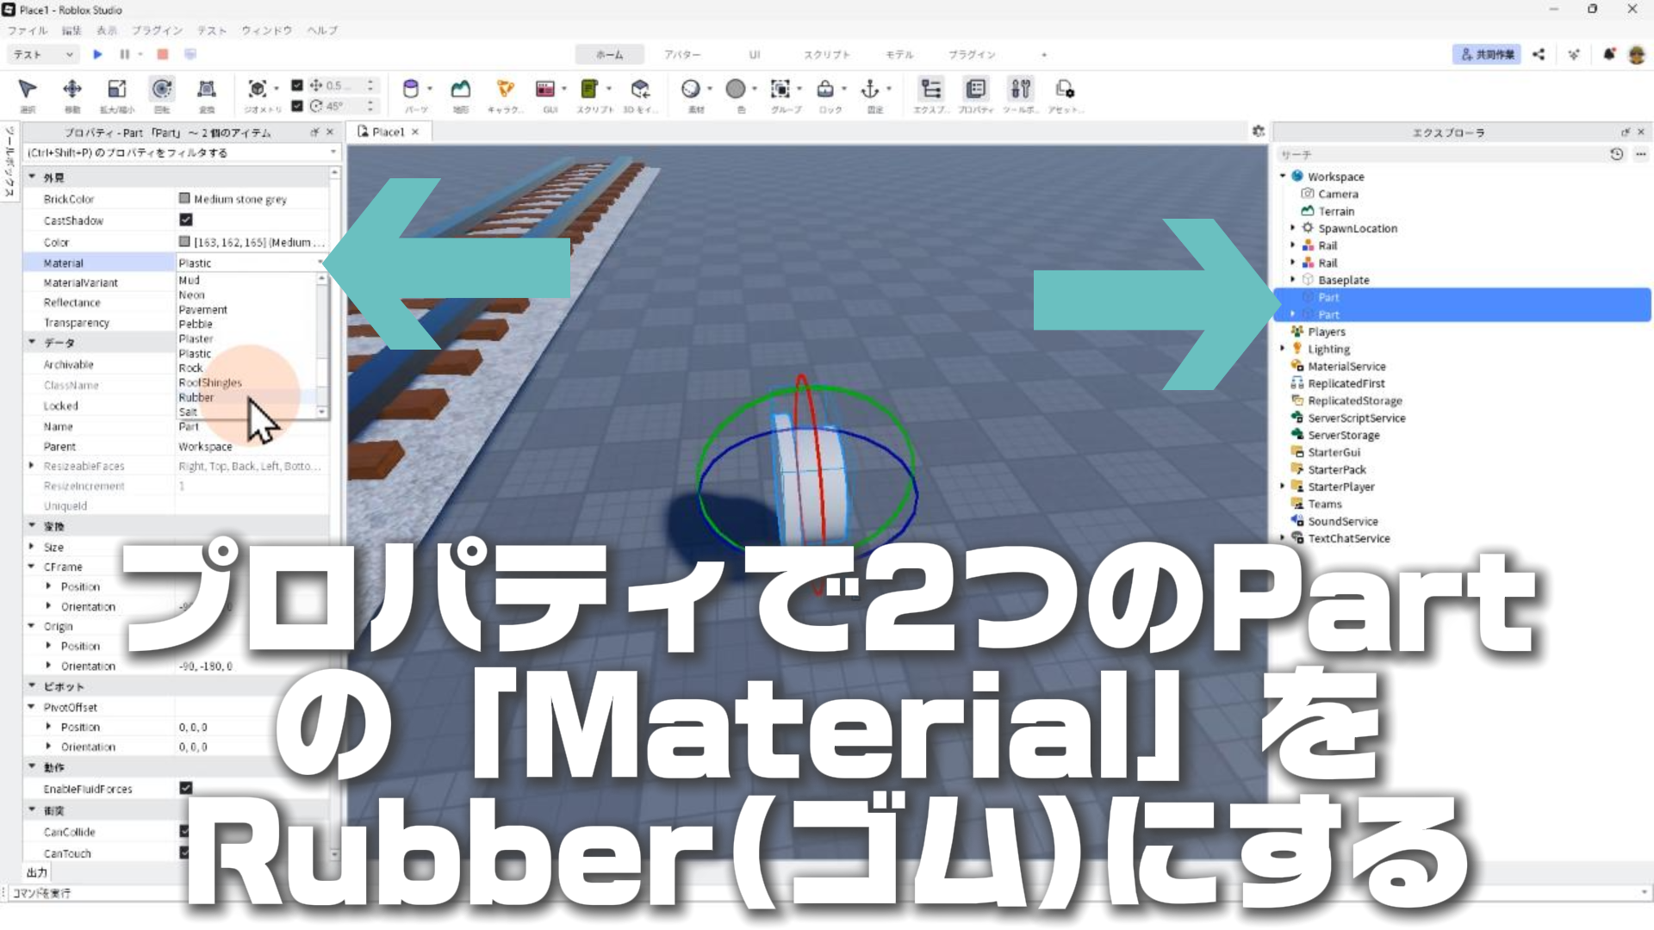Select the Scale (拡大/縮小) tool

point(116,90)
